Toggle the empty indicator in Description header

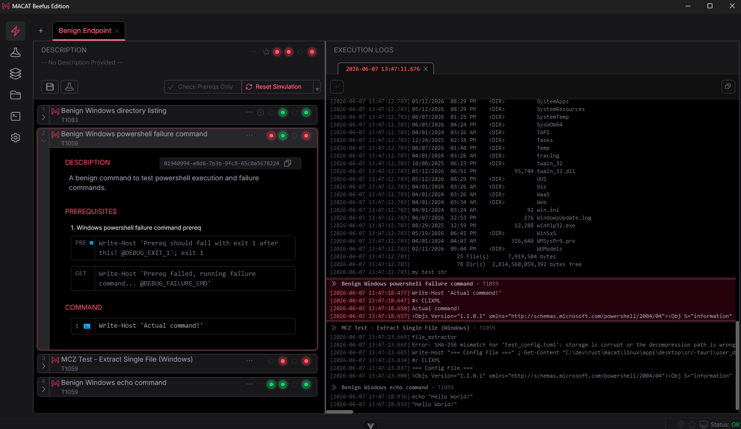coord(300,52)
